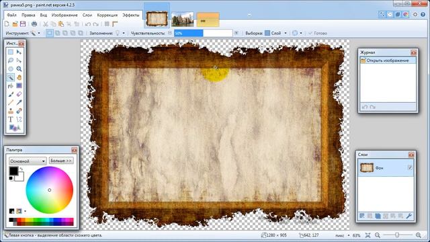Select the Recolor tool

(x=19, y=111)
